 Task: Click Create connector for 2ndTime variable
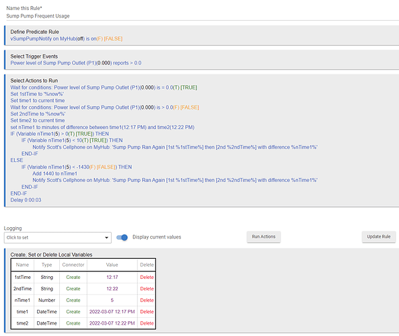coord(73,289)
